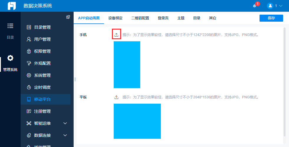This screenshot has width=289, height=147.
Task: Click the FineReport logo icon
Action: pos(11,6)
